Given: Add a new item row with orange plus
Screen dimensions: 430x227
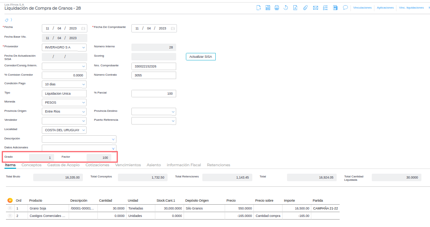Looking at the screenshot, I should coord(10,201).
